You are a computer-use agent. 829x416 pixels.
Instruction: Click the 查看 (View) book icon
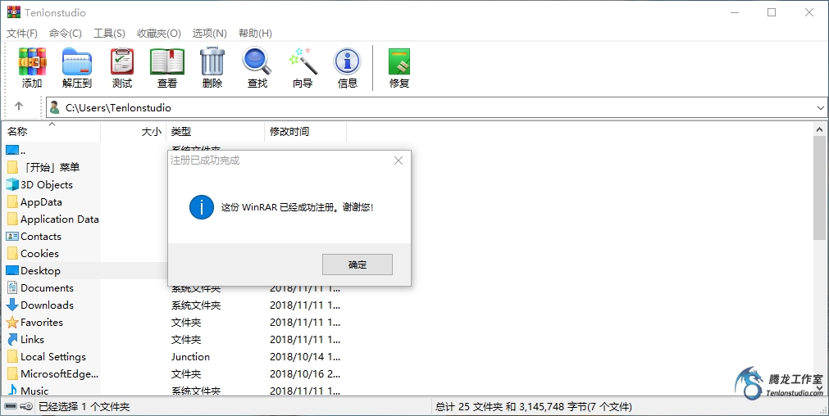pos(167,61)
